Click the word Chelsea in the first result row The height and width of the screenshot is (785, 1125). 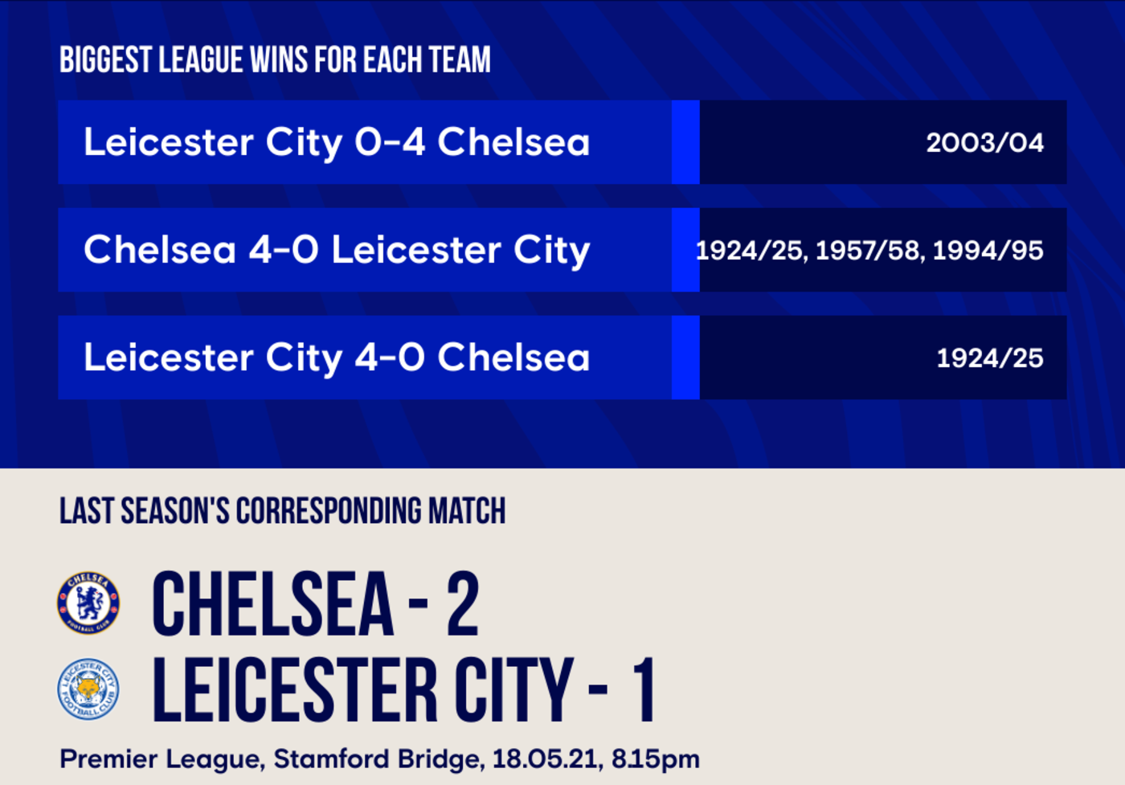(513, 142)
